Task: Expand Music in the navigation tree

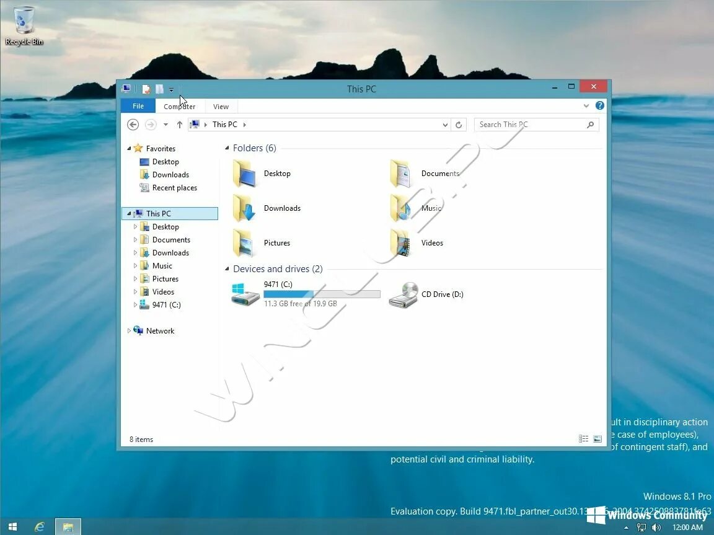Action: 135,265
